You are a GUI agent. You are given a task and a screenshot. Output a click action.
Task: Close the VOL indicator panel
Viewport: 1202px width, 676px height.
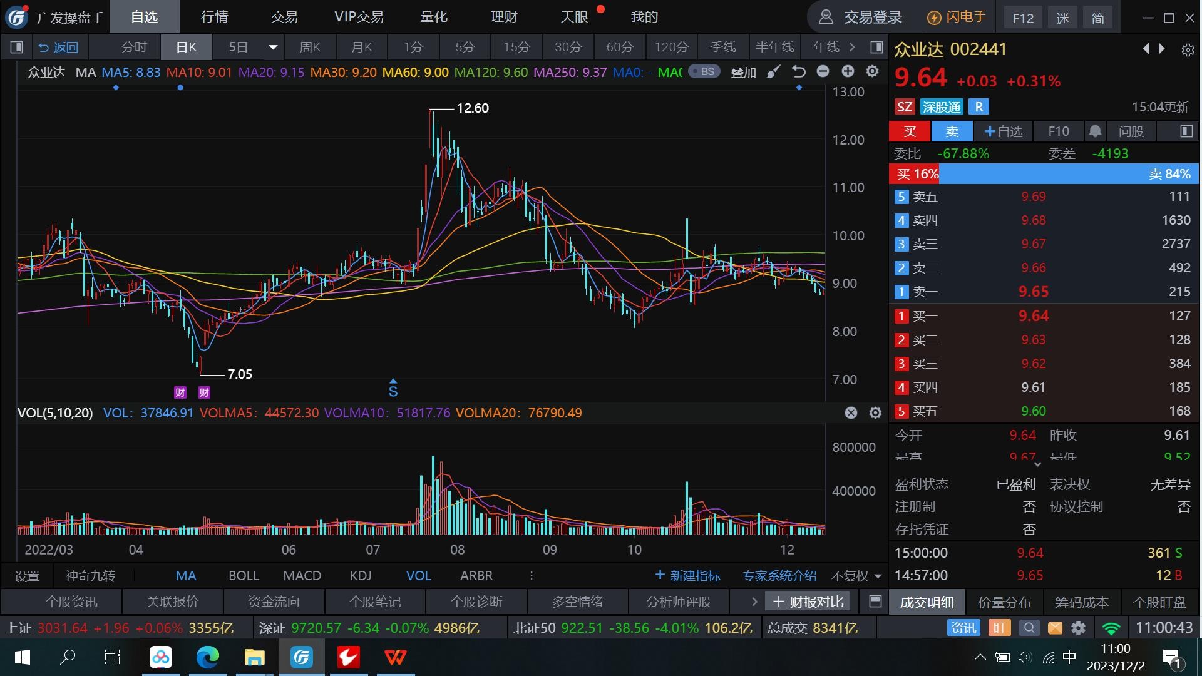pos(851,412)
